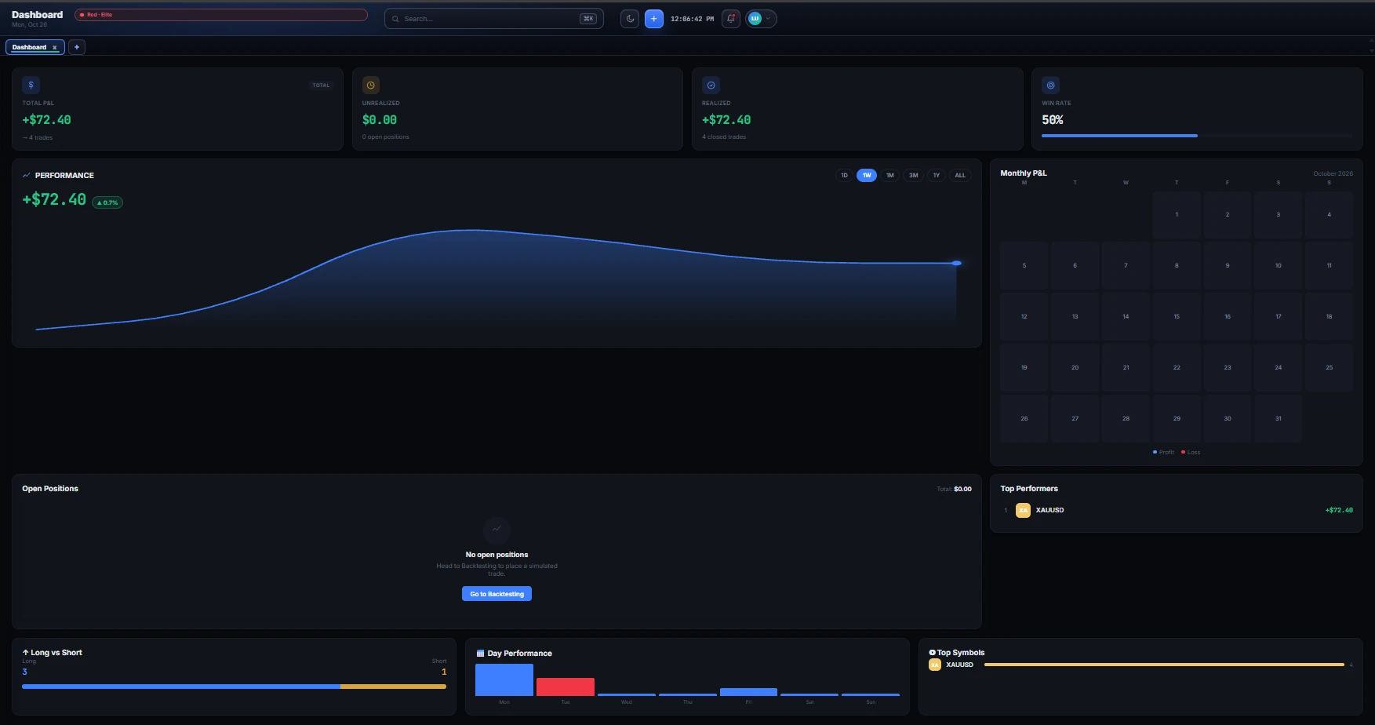Viewport: 1375px width, 725px height.
Task: Select the 1D performance range
Action: [844, 175]
